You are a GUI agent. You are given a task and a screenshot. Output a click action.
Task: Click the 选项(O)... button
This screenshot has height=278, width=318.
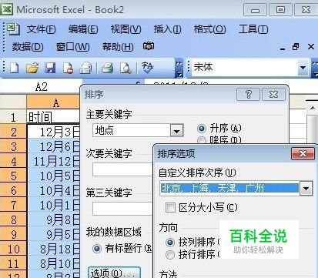(114, 273)
